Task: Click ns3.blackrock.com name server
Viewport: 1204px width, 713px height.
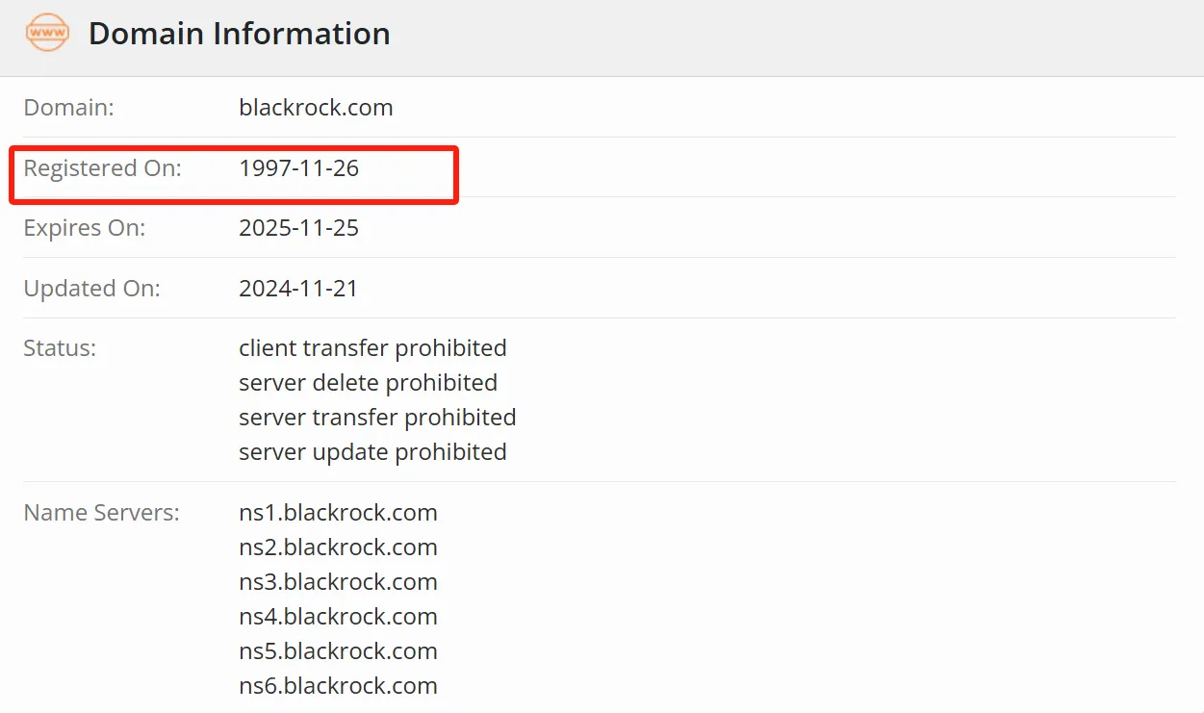Action: click(x=338, y=582)
